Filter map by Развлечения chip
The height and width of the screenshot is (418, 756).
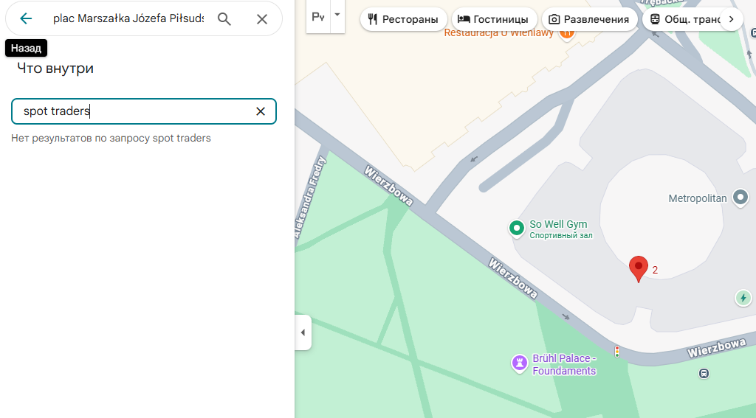[x=589, y=19]
